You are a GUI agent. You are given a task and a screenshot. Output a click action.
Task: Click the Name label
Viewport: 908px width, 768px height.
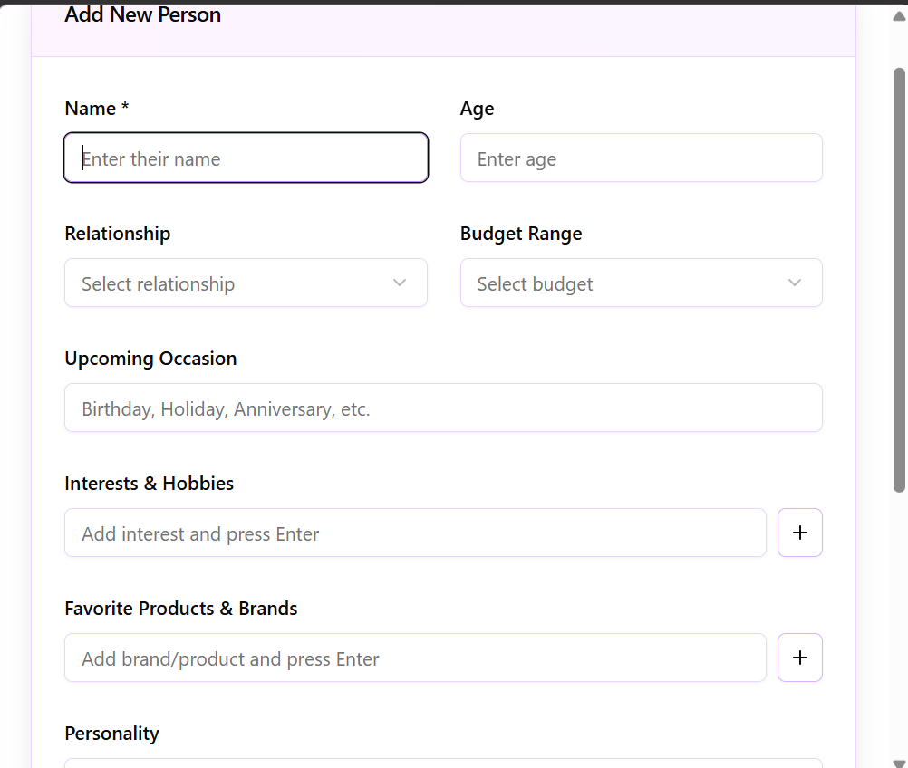(97, 109)
